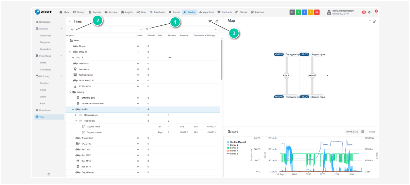Open the All objects dropdown
Screen dimensions: 410x185
(x=106, y=29)
